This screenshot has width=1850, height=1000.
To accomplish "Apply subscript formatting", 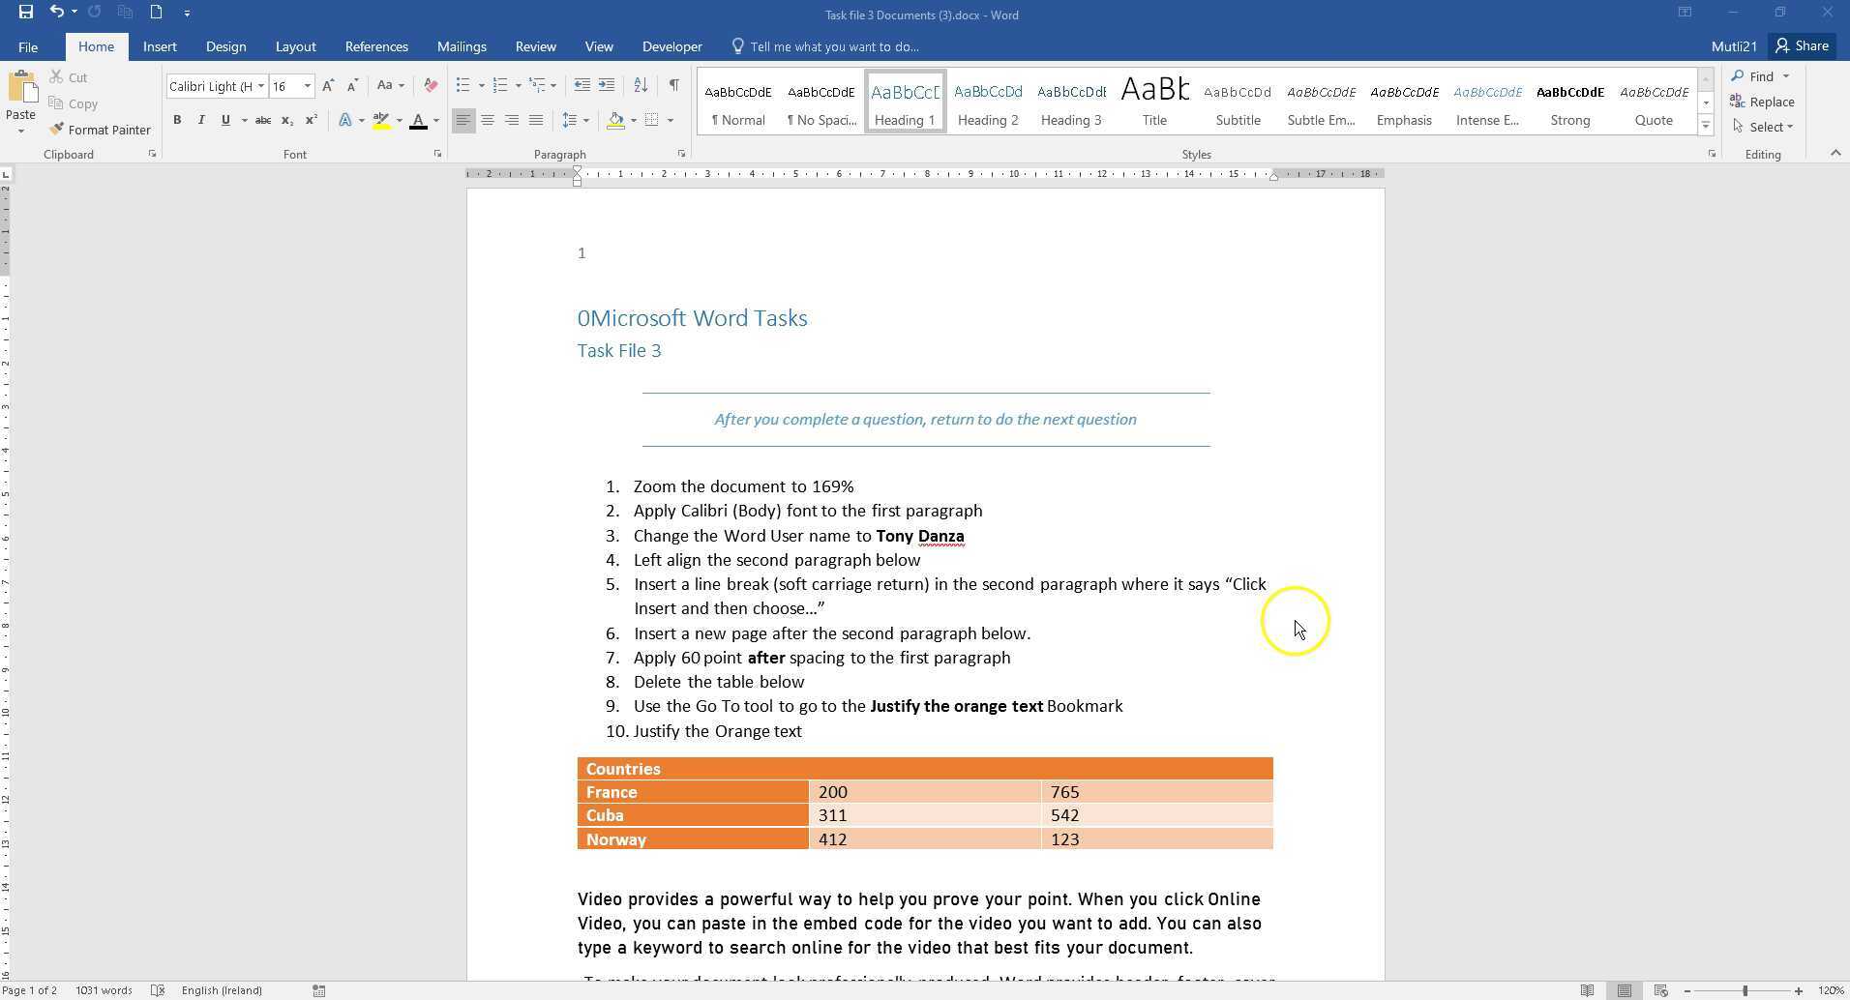I will [286, 120].
